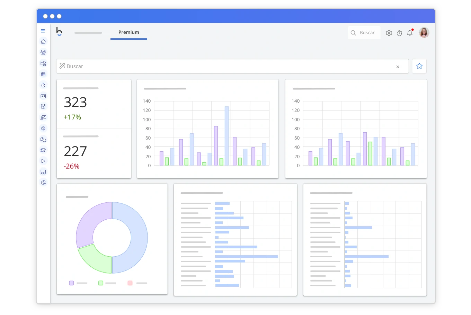Screen dimensions: 471x315
Task: Open the graduation cap training icon
Action: (43, 150)
